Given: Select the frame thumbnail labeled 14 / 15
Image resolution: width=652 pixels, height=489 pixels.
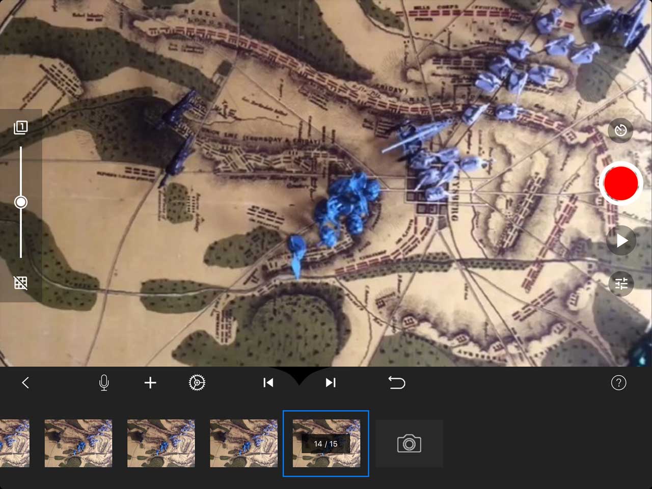Looking at the screenshot, I should coord(326,444).
